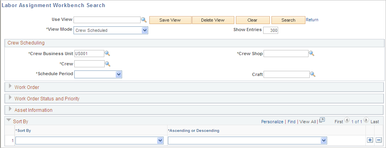This screenshot has height=148, width=386.
Task: Click the Show Entries field
Action: 271,30
